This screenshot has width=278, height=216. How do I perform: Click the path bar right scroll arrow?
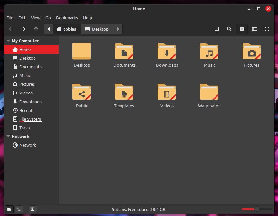(118, 29)
